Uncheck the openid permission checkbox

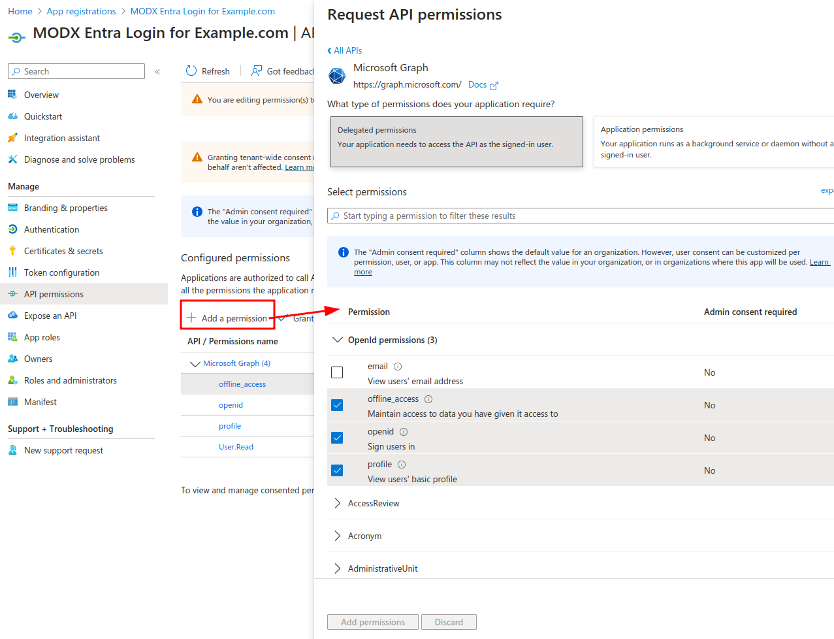337,438
